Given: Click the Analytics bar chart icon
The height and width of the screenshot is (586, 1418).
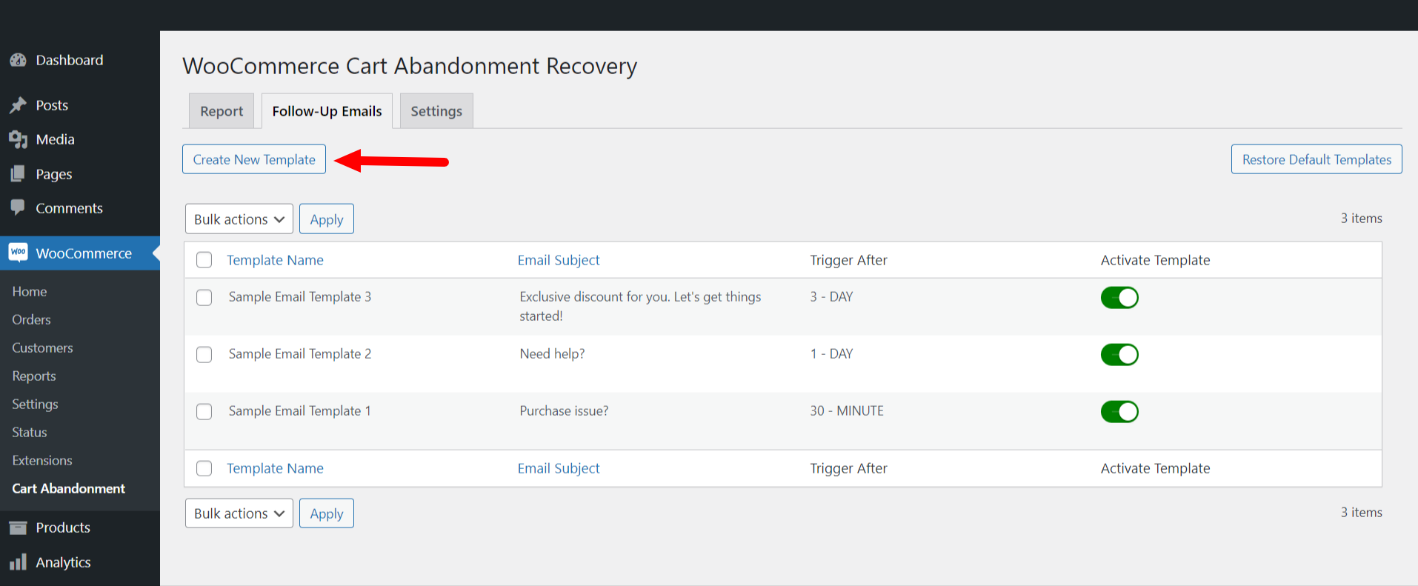Looking at the screenshot, I should pyautogui.click(x=18, y=562).
